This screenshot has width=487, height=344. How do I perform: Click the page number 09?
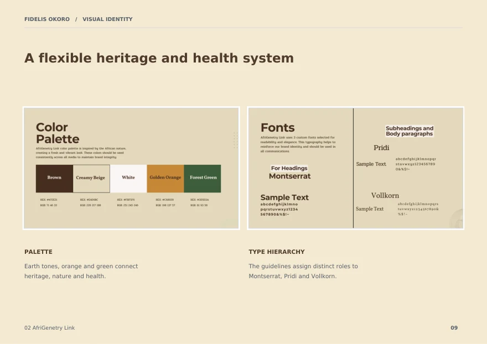click(x=454, y=328)
